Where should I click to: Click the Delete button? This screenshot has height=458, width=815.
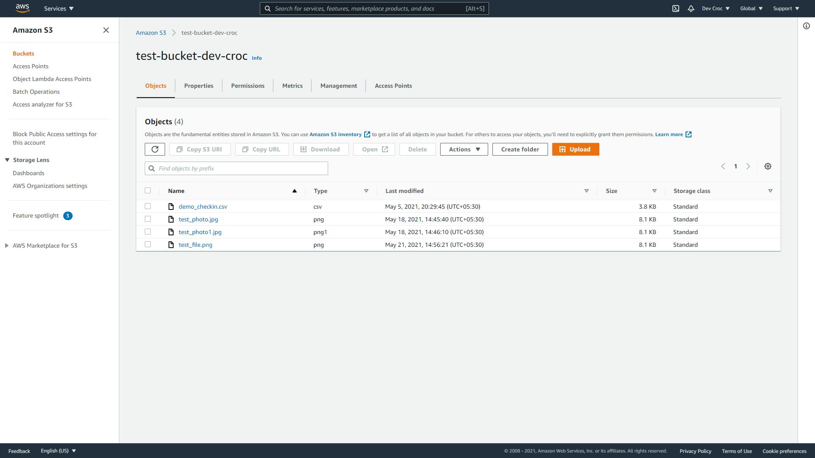coord(418,149)
